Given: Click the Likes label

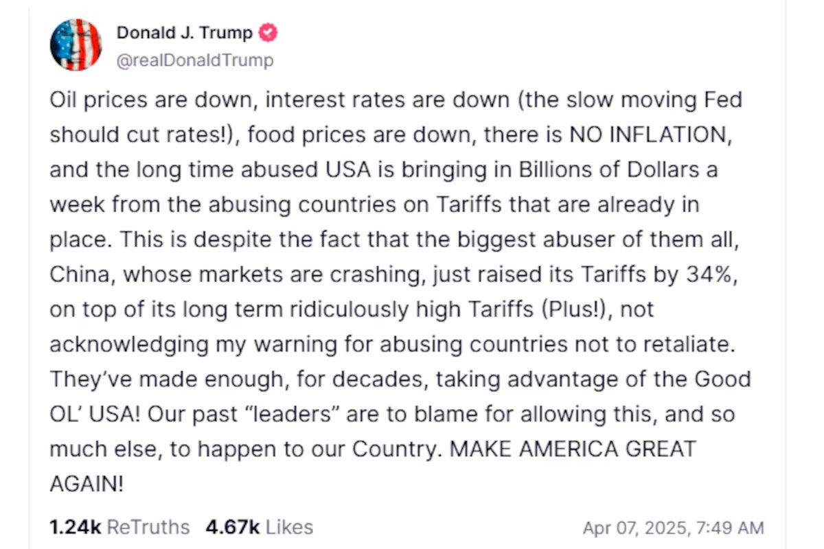Looking at the screenshot, I should pyautogui.click(x=289, y=527).
